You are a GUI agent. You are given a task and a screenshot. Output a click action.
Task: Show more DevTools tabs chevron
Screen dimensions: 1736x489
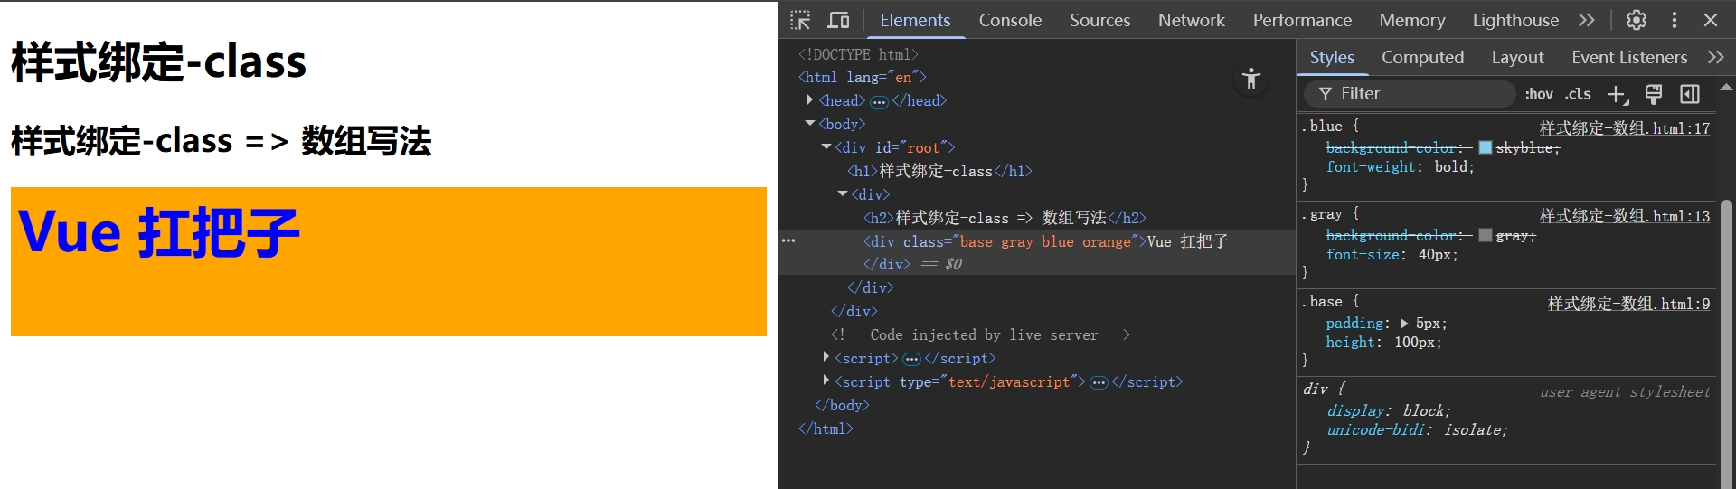point(1587,20)
